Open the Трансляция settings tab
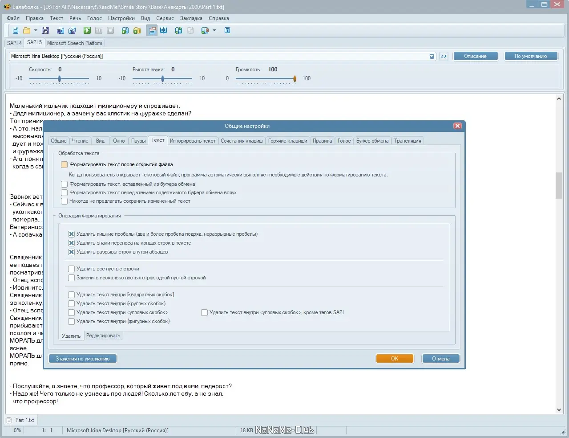Screen dimensions: 569x438 [x=408, y=141]
